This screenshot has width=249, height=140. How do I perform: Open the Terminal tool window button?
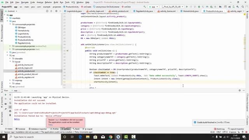[20, 129]
